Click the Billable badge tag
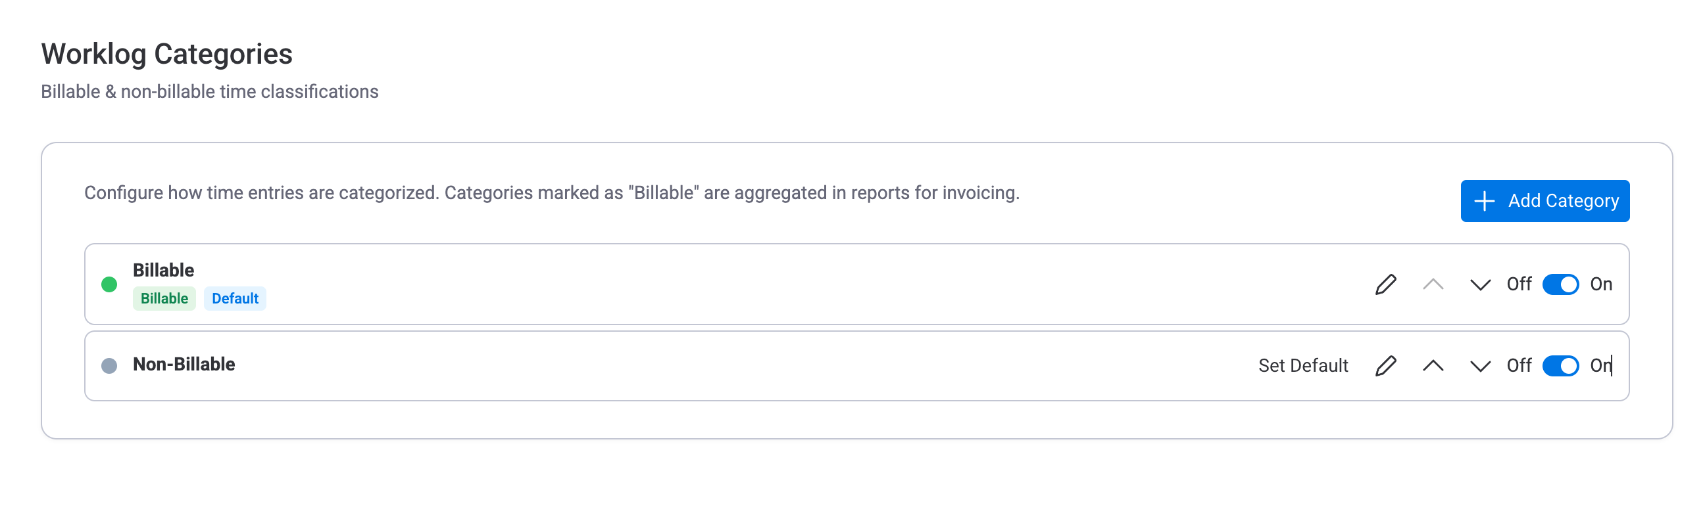 (164, 298)
